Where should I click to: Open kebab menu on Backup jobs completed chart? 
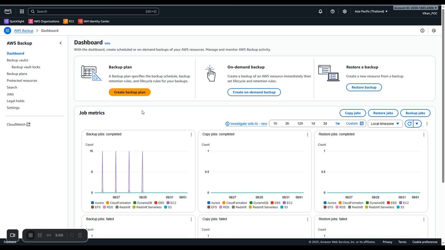tap(191, 134)
